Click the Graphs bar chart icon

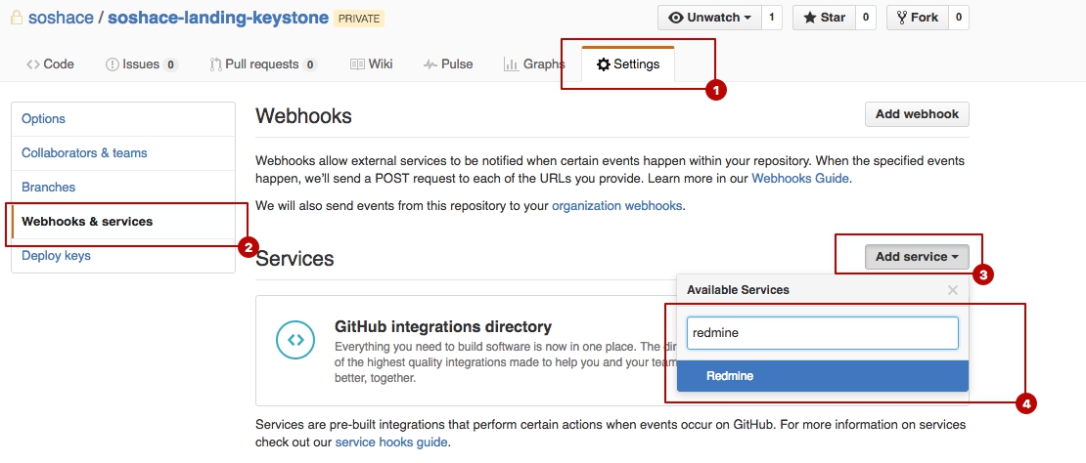pyautogui.click(x=511, y=64)
